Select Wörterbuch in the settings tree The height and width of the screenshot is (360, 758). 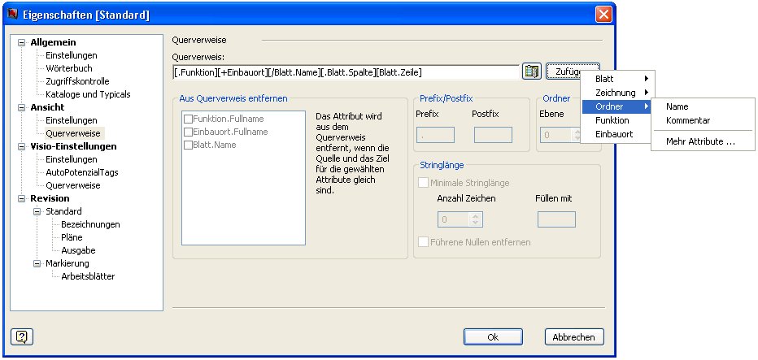click(x=68, y=68)
